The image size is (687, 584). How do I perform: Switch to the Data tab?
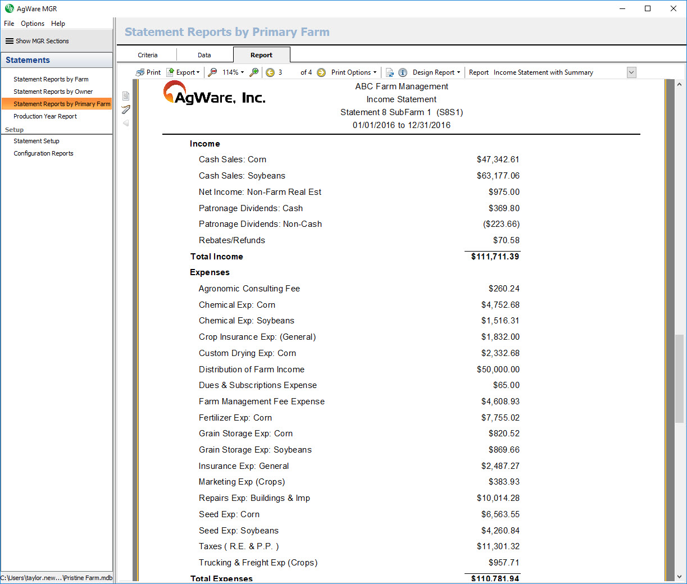(204, 55)
